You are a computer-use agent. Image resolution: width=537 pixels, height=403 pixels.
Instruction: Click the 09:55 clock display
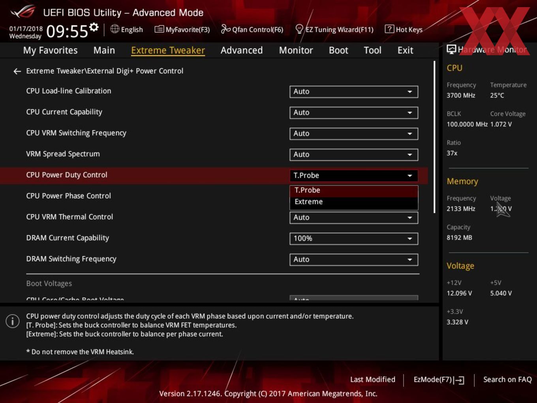click(x=67, y=31)
